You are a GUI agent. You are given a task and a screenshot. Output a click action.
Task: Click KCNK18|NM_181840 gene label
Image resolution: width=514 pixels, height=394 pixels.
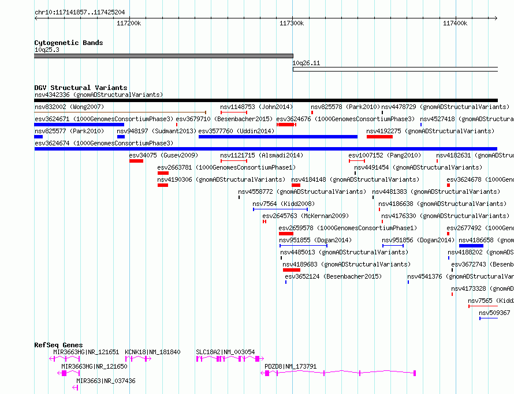(152, 352)
